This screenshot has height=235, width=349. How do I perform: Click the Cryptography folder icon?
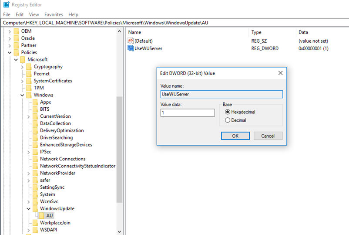coord(29,67)
